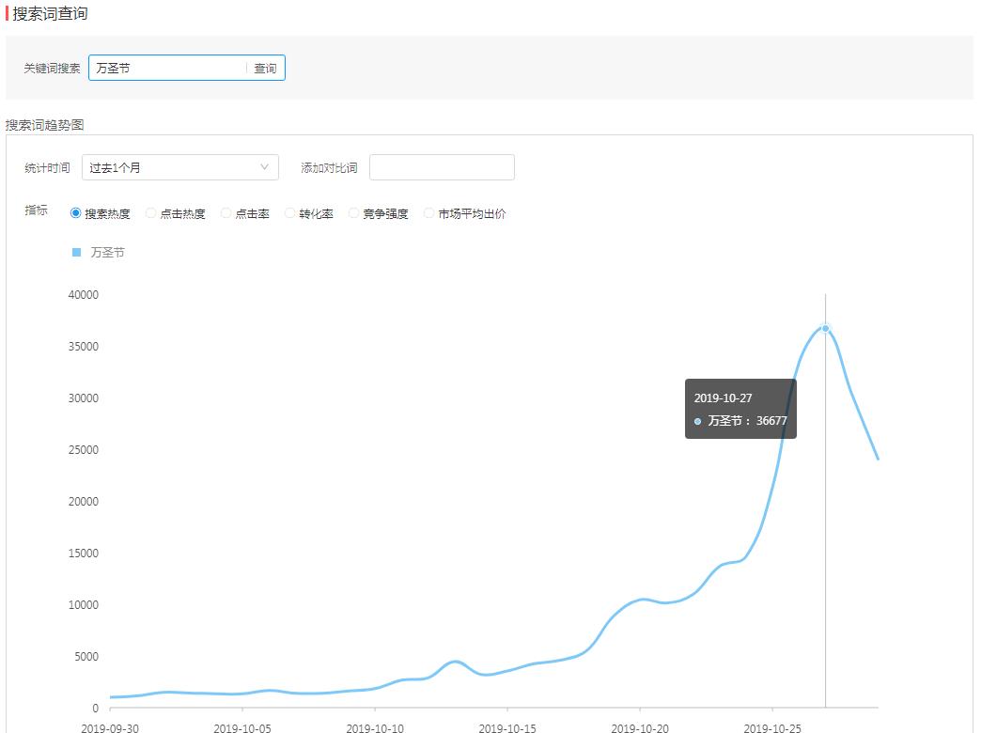Click the 查询 search button
This screenshot has width=981, height=733.
pos(265,69)
